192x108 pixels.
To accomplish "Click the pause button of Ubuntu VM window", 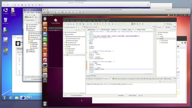I will 44,12.
